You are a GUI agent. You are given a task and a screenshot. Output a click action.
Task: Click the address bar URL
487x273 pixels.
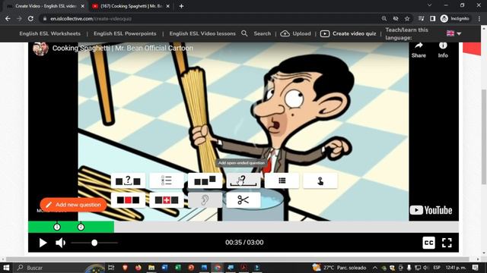point(91,18)
